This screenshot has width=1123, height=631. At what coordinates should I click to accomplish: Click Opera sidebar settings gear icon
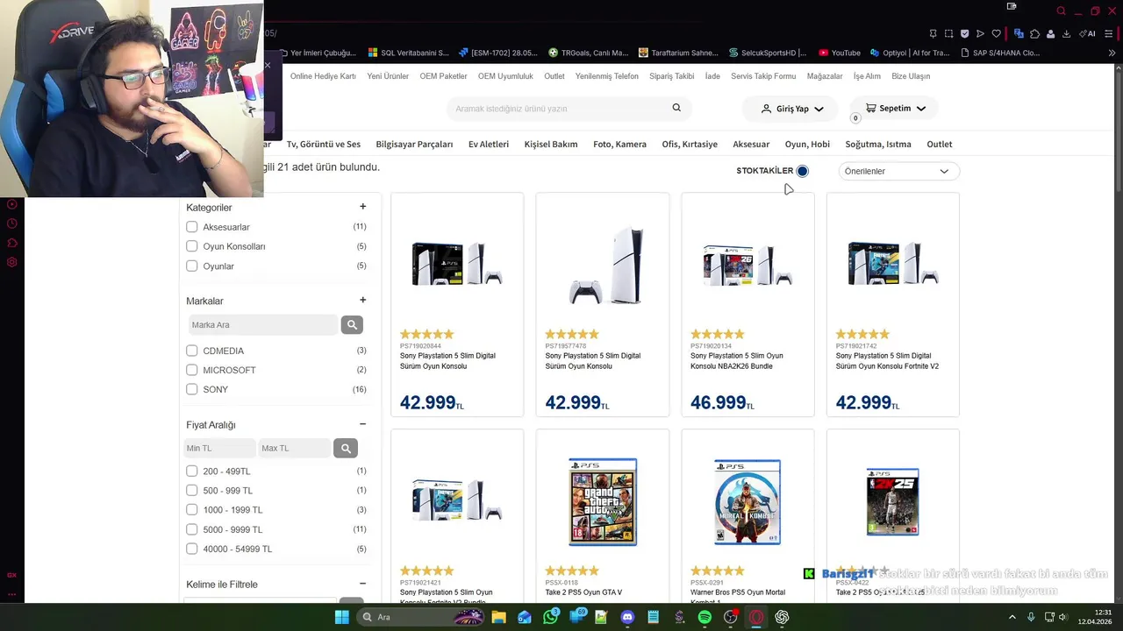pyautogui.click(x=12, y=262)
